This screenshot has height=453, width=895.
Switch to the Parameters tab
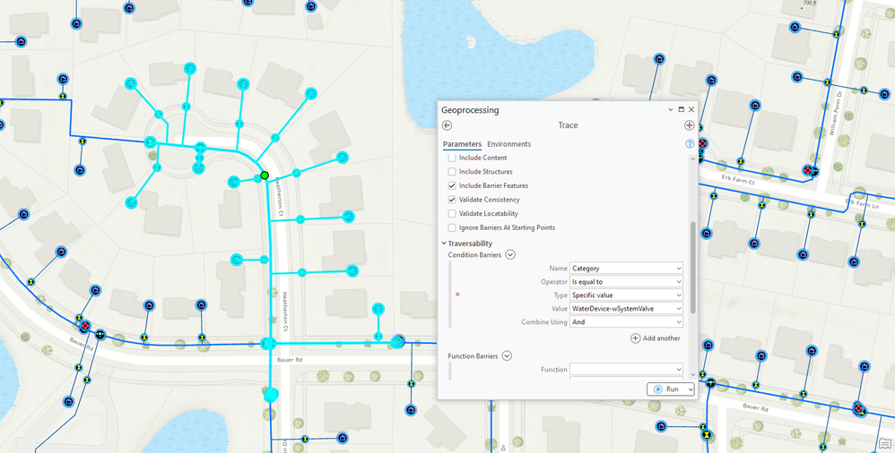coord(462,144)
